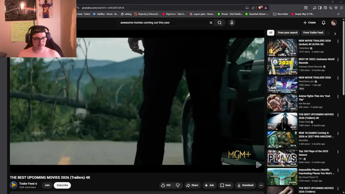Open Simple Way To FIX bookmark
Image resolution: width=345 pixels, height=194 pixels.
pos(302,14)
